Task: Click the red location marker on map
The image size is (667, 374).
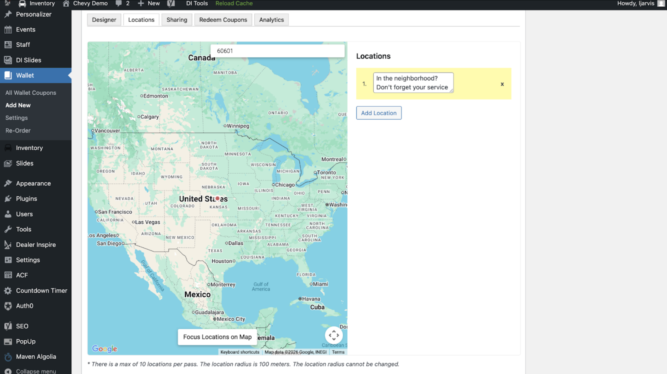Action: 218,198
